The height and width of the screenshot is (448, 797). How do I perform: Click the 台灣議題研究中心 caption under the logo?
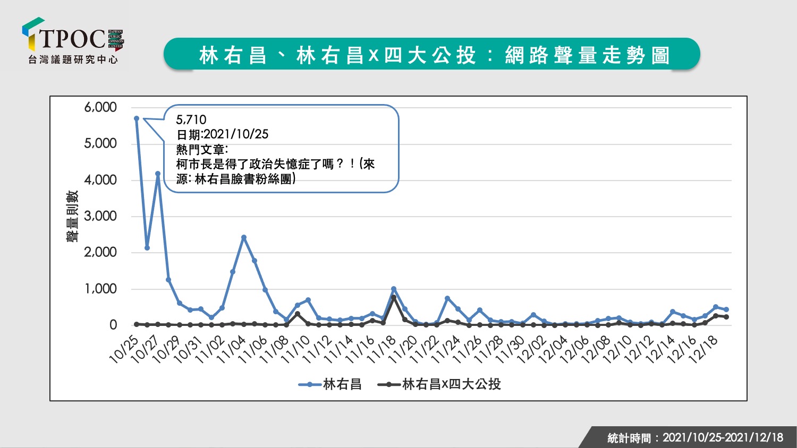(x=73, y=59)
